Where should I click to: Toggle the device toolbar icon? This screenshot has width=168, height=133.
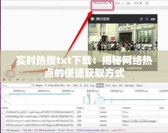pos(10,74)
